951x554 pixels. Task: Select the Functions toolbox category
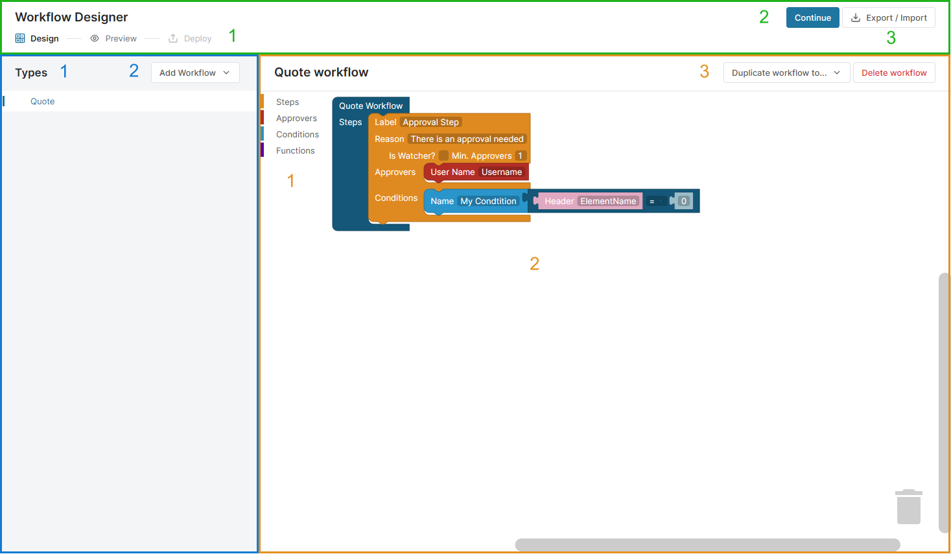tap(295, 150)
